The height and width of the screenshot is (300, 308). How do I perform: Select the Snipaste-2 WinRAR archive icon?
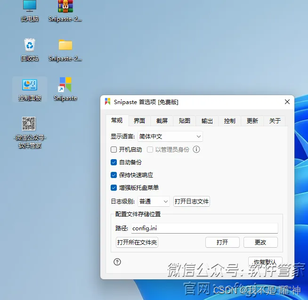point(65,11)
